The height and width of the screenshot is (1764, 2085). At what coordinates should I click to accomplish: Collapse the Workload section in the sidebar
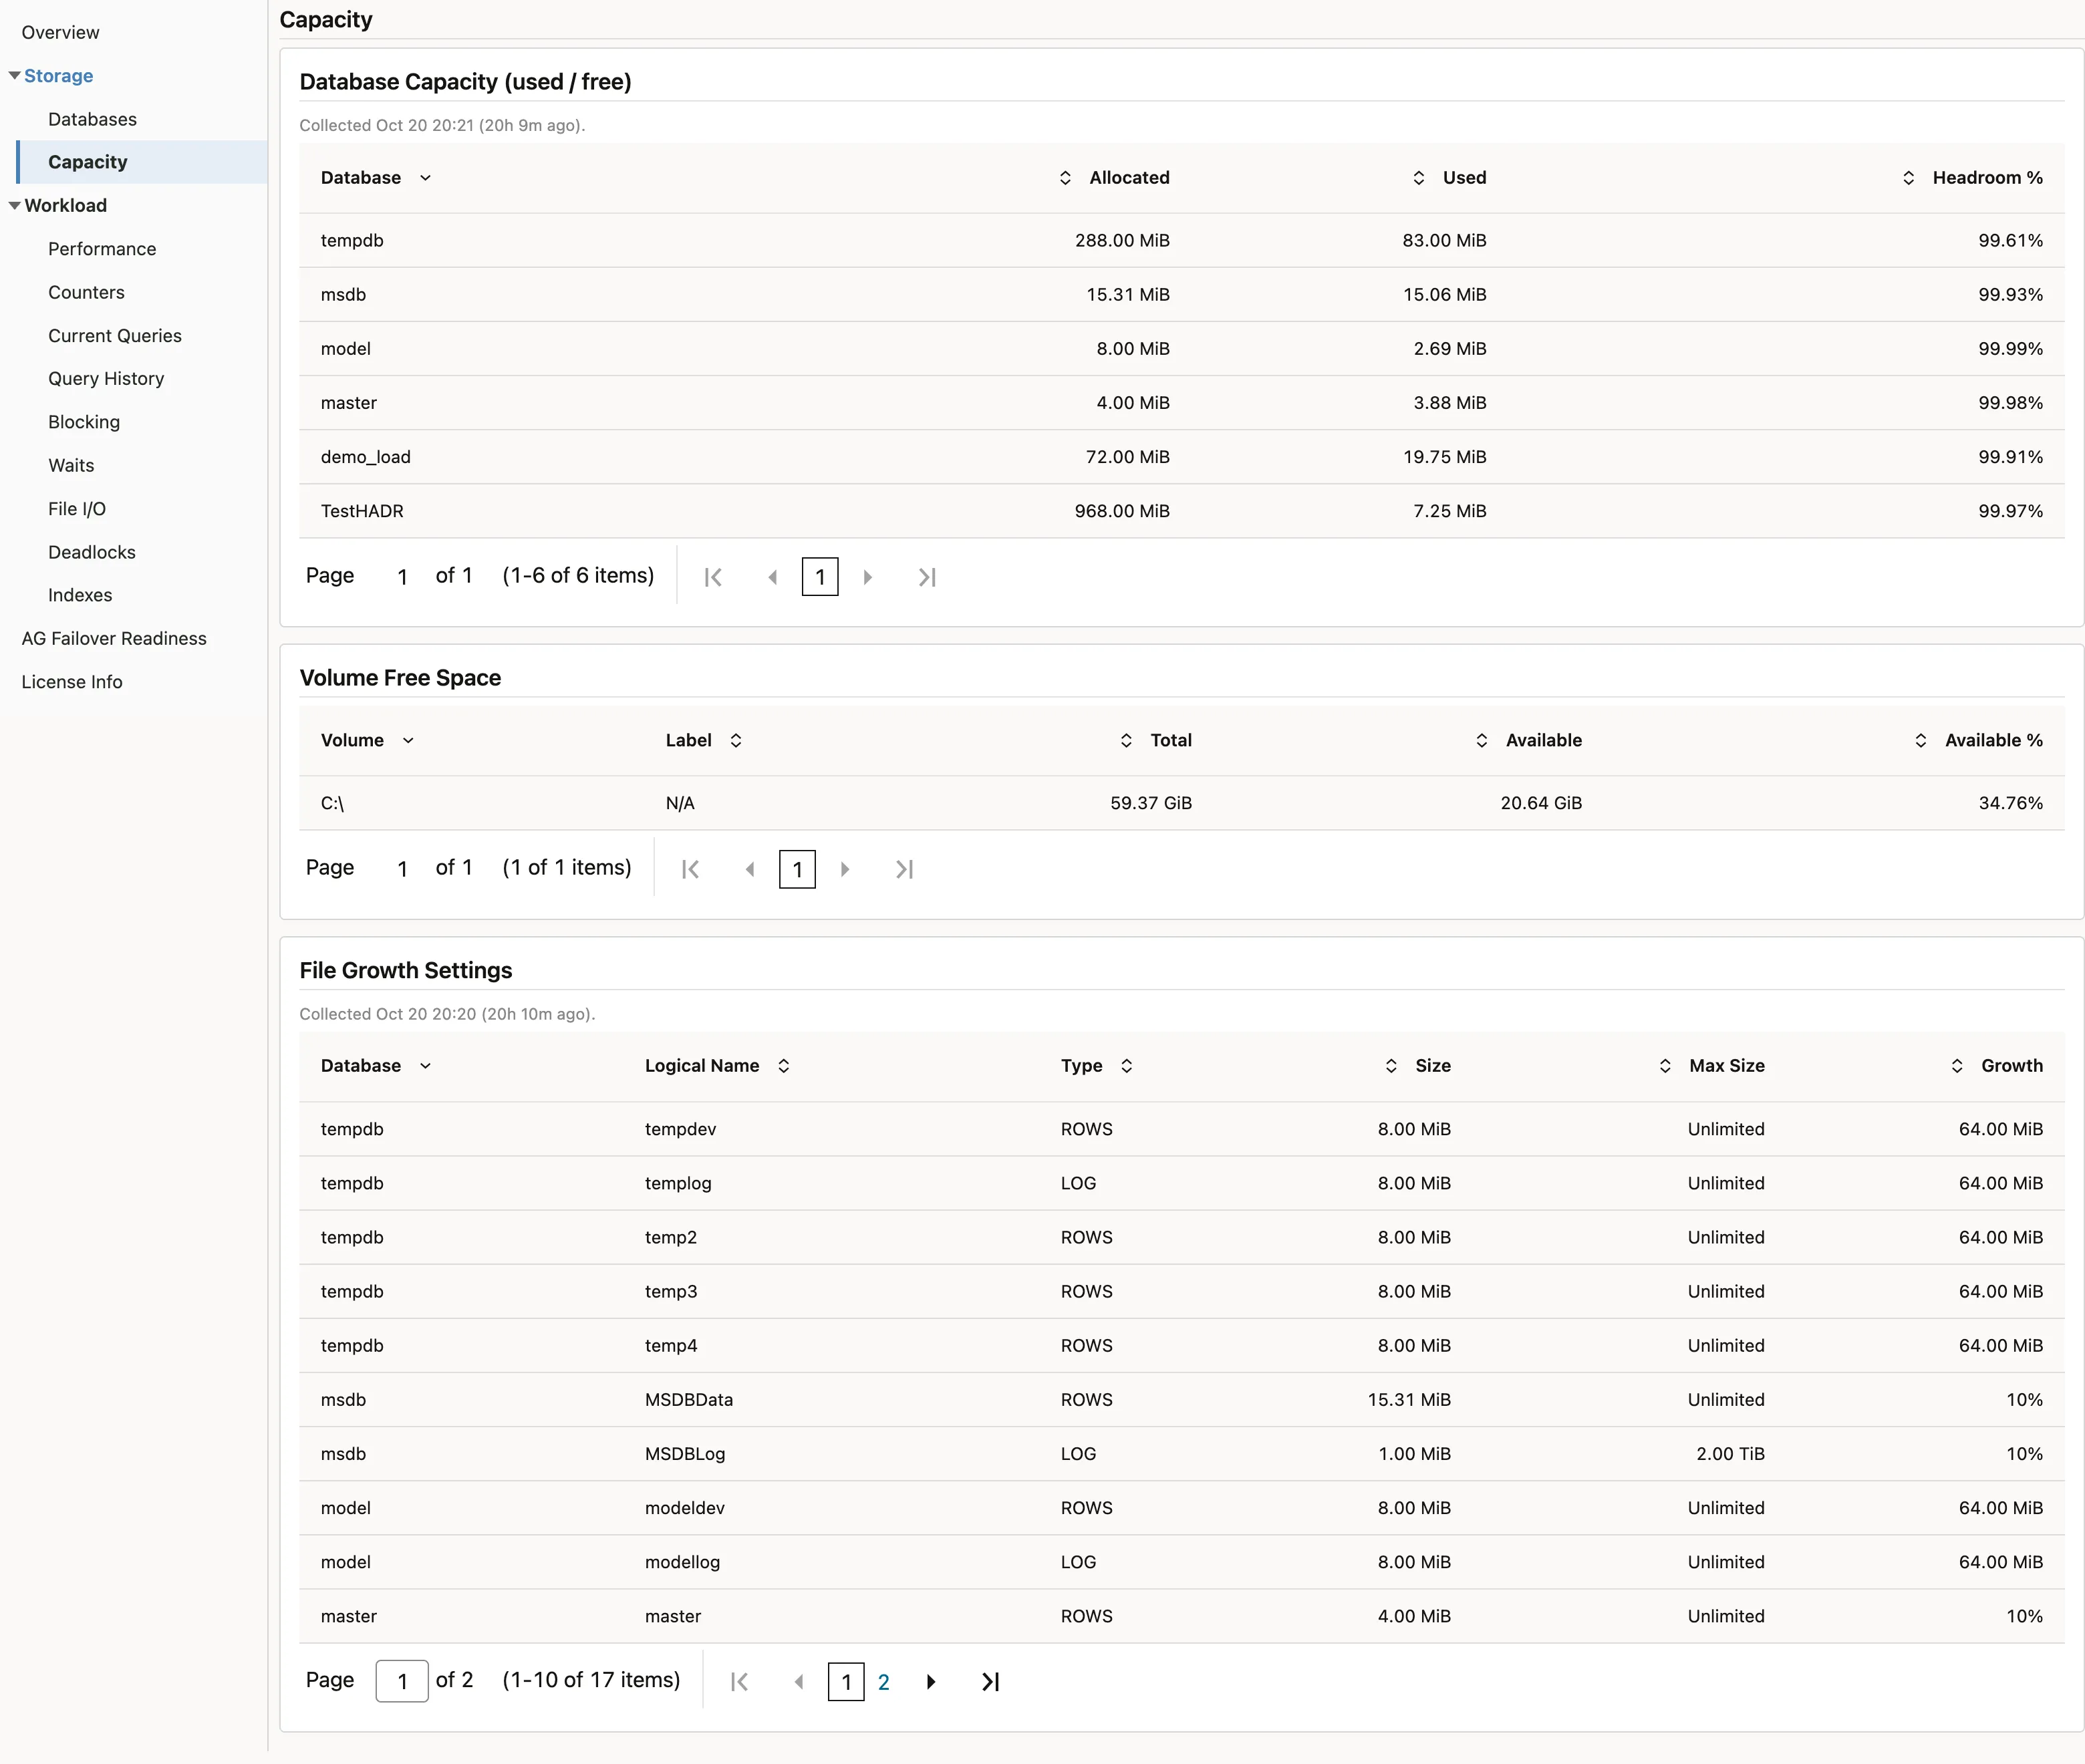(15, 206)
